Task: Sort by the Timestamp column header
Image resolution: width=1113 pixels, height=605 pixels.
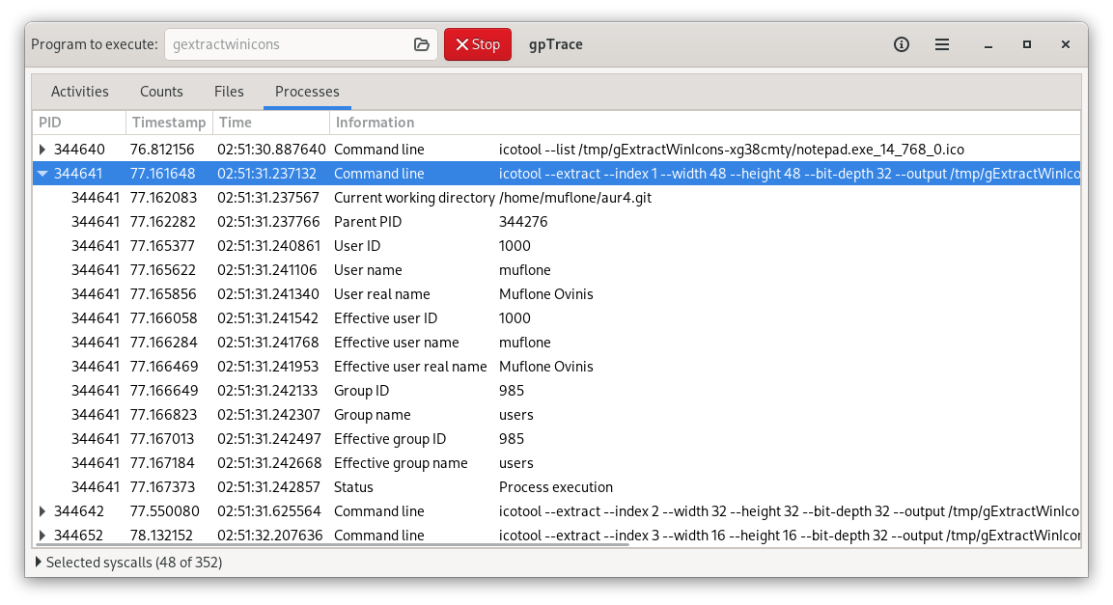Action: click(x=169, y=122)
